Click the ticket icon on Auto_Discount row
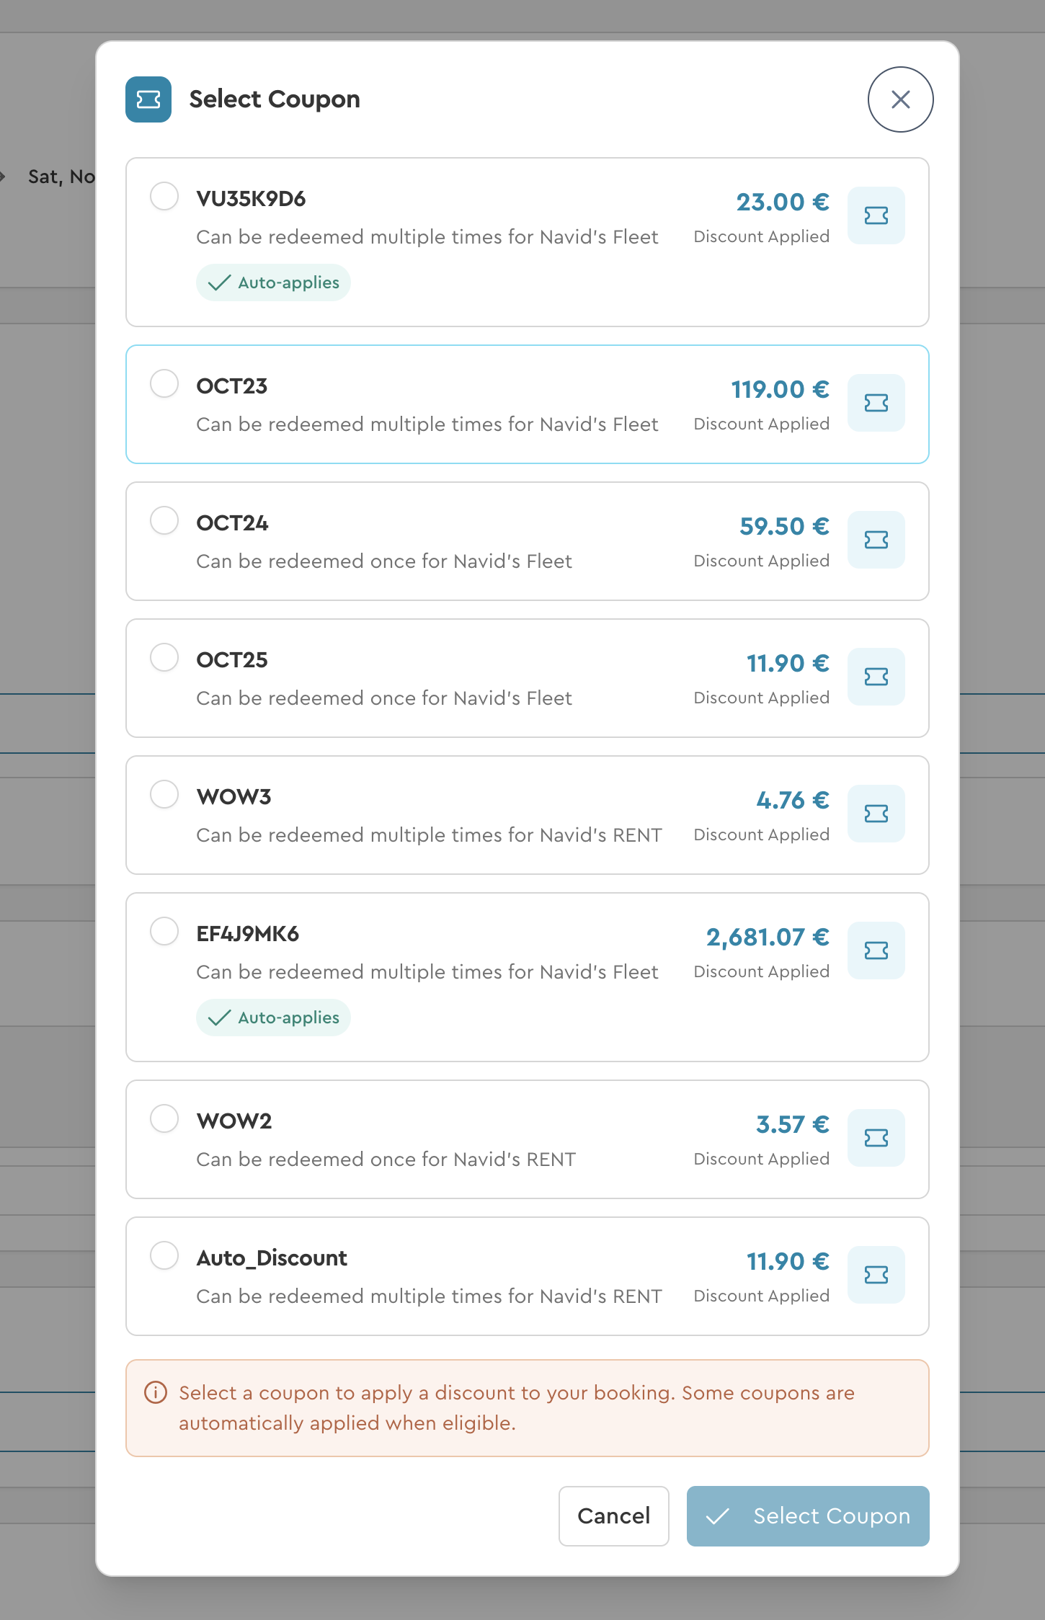Viewport: 1045px width, 1620px height. [876, 1275]
